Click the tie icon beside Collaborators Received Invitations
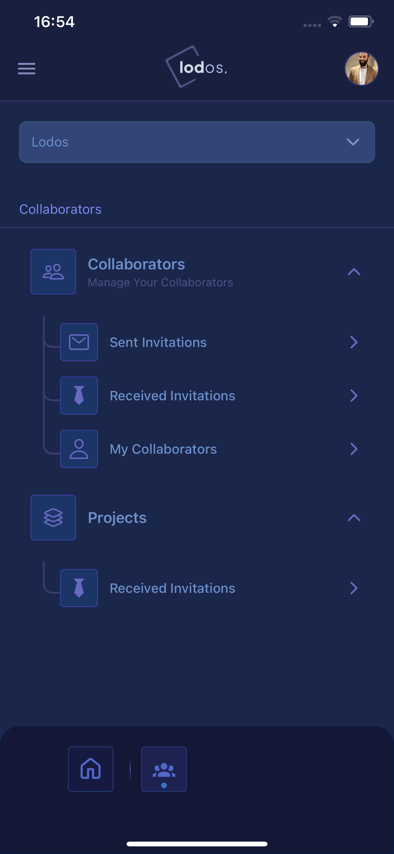This screenshot has width=394, height=854. click(x=79, y=396)
